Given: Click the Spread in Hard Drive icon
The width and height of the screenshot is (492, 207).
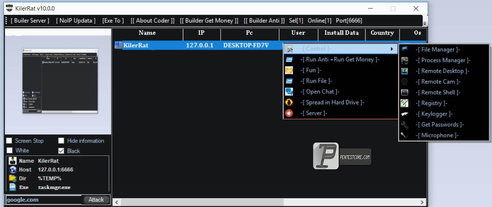Looking at the screenshot, I should coord(289,102).
